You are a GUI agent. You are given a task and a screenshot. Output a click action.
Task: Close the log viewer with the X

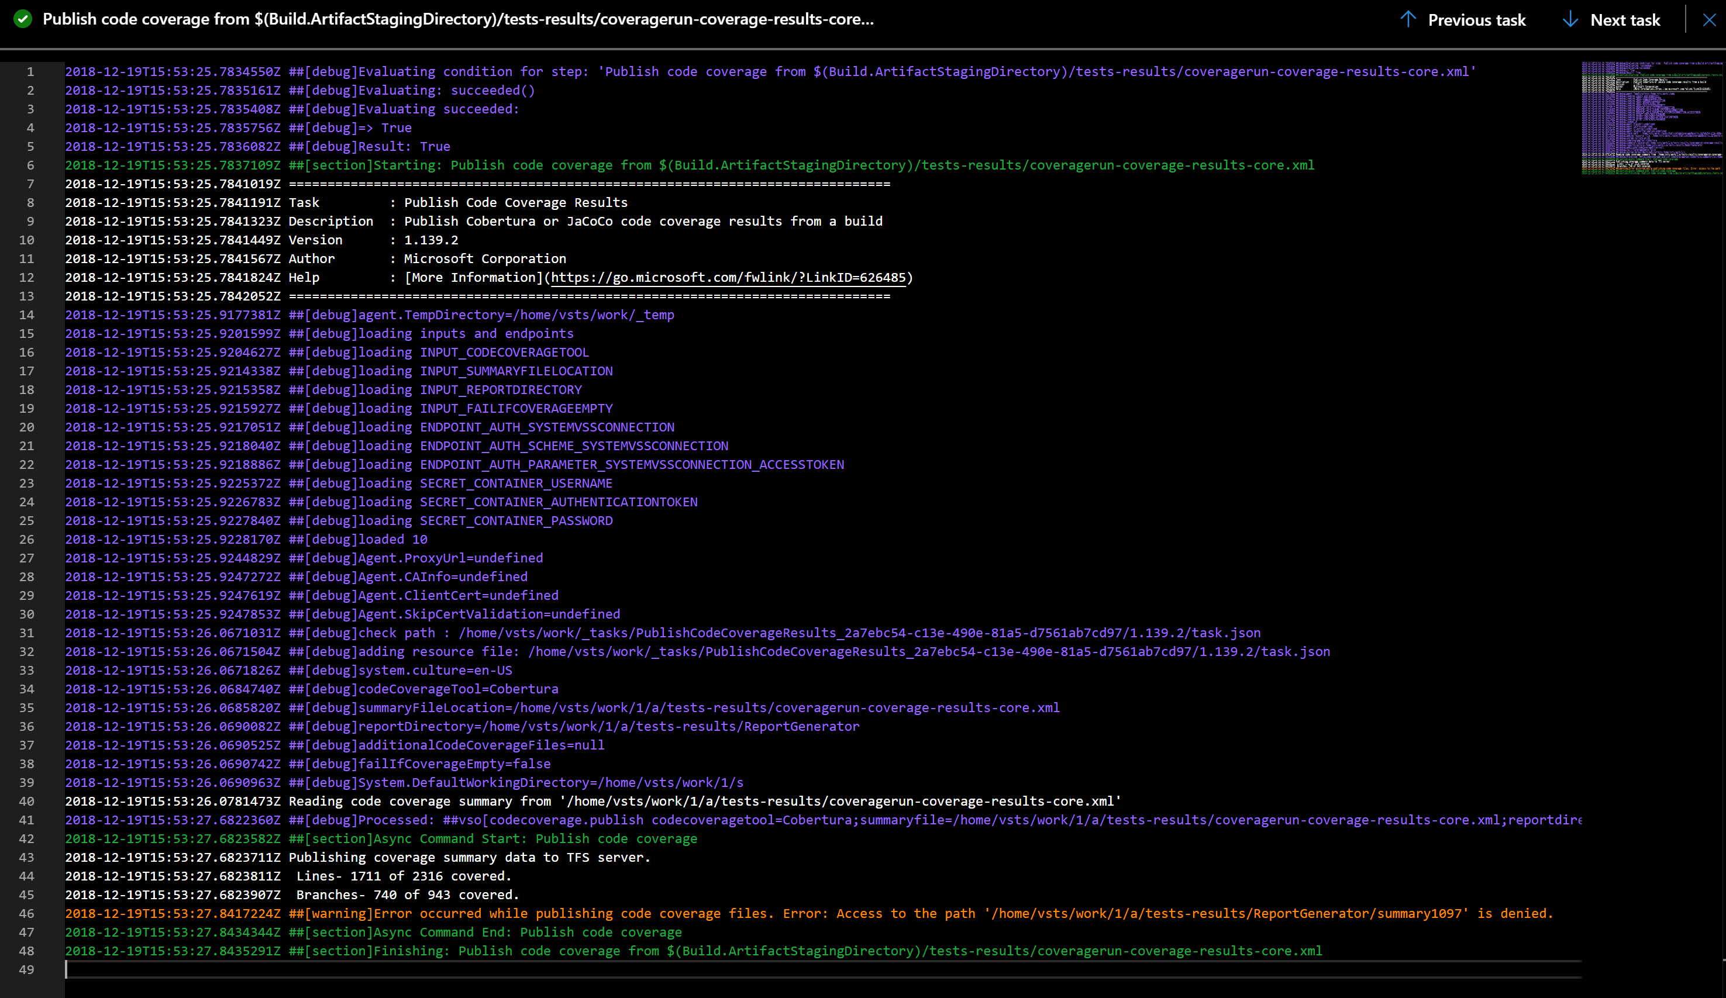(x=1710, y=19)
